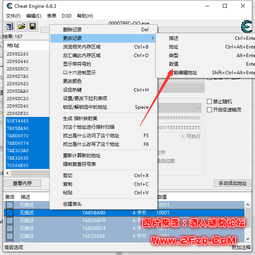Click the 查看内存 button

tap(22, 183)
